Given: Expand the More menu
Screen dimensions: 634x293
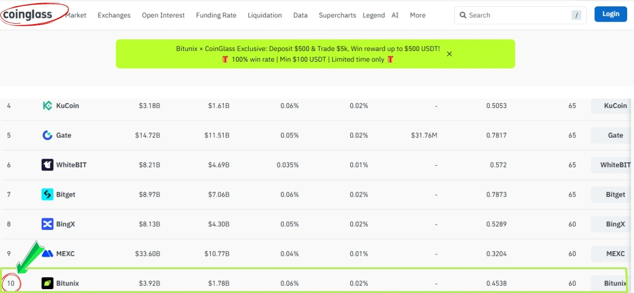Looking at the screenshot, I should (418, 15).
